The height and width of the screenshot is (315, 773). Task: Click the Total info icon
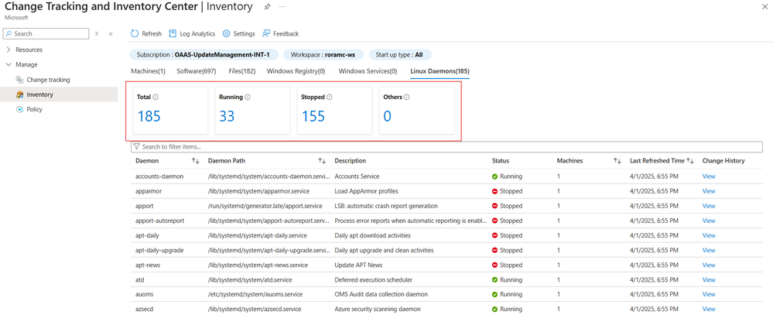155,97
